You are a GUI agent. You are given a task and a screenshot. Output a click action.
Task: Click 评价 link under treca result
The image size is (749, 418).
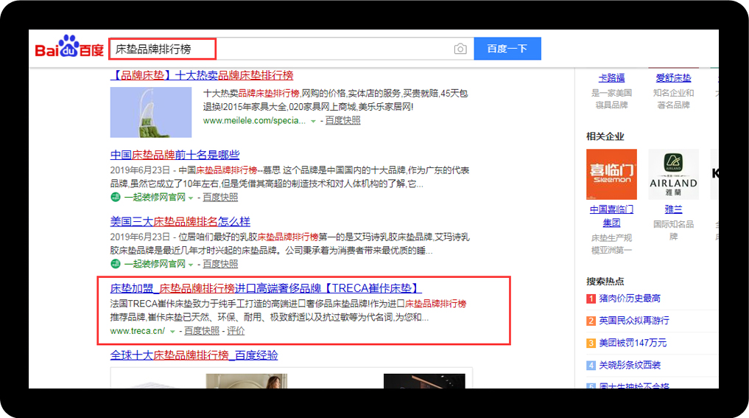[x=236, y=331]
